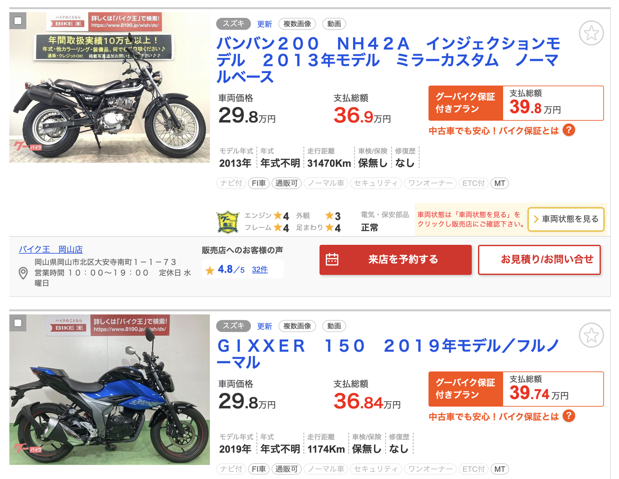
Task: Select 複数画像 tag on first listing
Action: coord(297,24)
